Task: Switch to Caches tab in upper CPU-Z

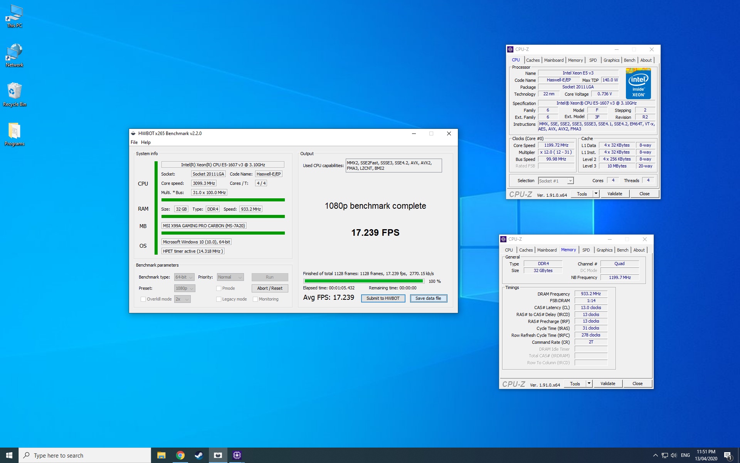Action: [533, 60]
